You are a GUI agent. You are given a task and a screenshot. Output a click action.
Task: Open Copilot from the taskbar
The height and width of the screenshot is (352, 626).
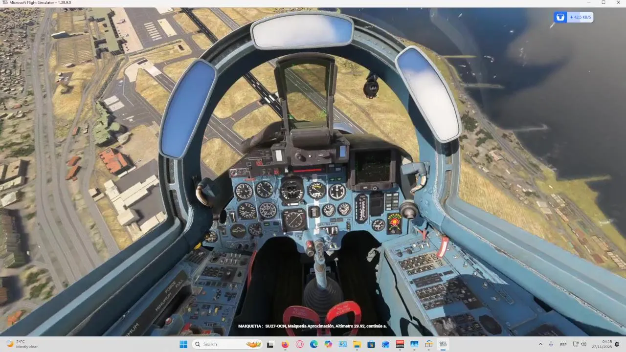pos(328,344)
